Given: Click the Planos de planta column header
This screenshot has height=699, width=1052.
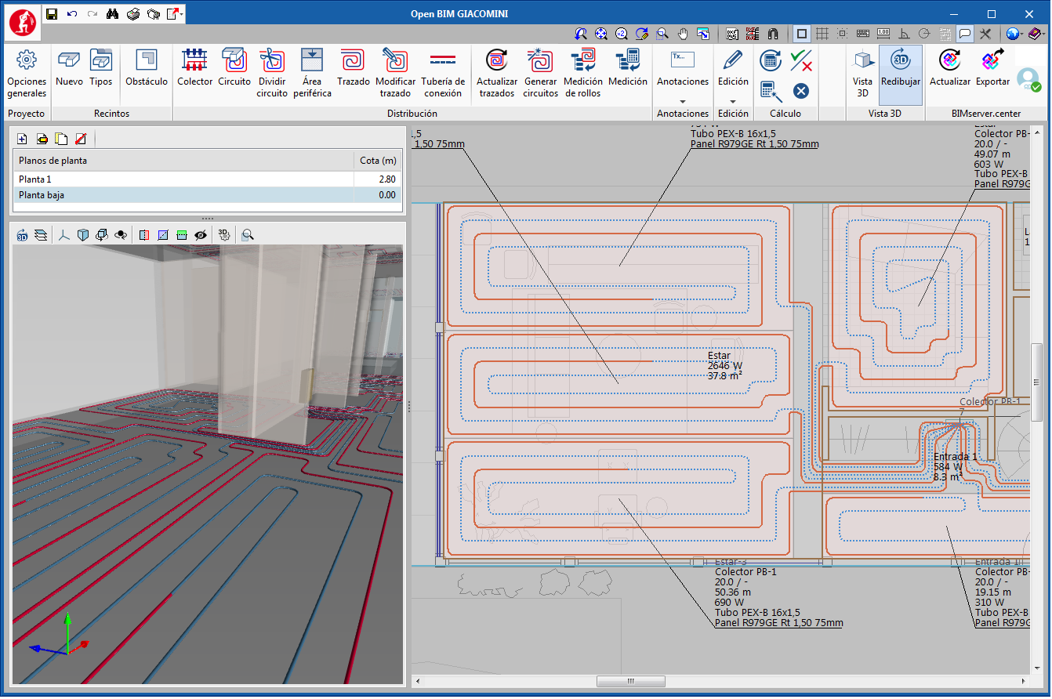Looking at the screenshot, I should 183,161.
